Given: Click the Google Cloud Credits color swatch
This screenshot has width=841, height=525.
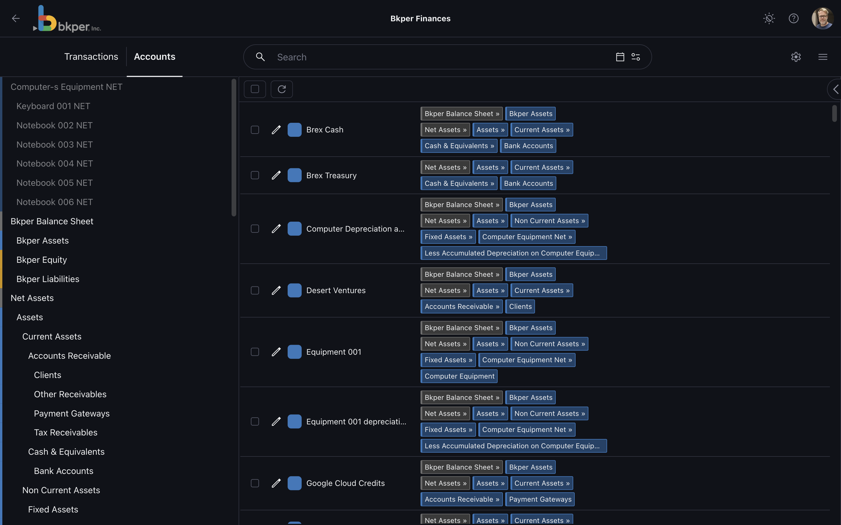Looking at the screenshot, I should (294, 483).
